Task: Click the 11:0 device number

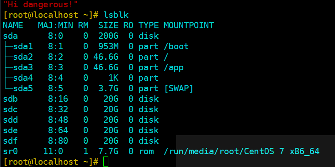Action: tap(53, 151)
